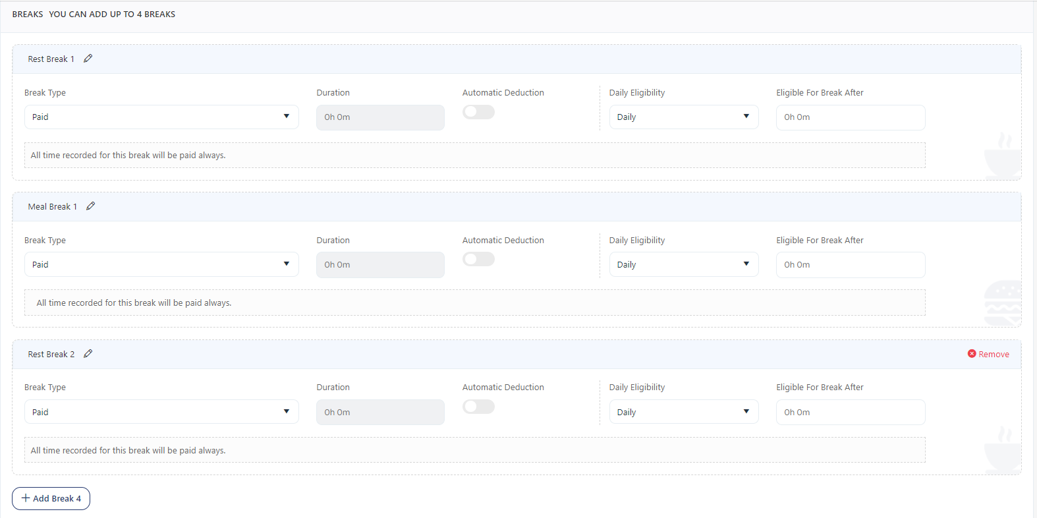
Task: Select Eligible For Break After field in Rest Break 2
Action: click(x=850, y=413)
